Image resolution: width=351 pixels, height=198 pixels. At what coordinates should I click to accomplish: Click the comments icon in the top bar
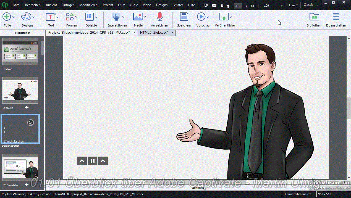pyautogui.click(x=206, y=5)
